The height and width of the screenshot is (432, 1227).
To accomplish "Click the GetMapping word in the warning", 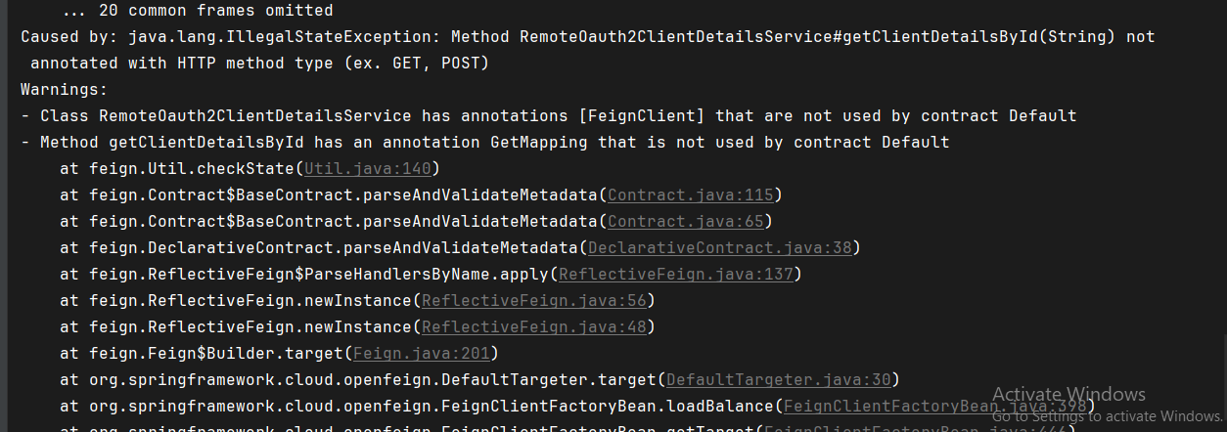I will [539, 142].
